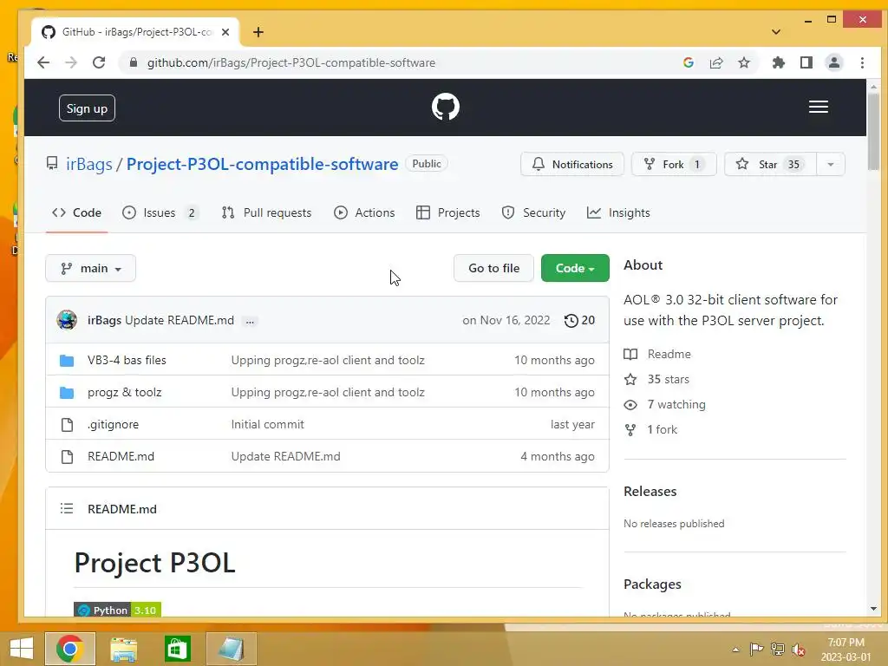Viewport: 888px width, 666px height.
Task: Click the GitHub Octocat logo in header
Action: point(445,107)
